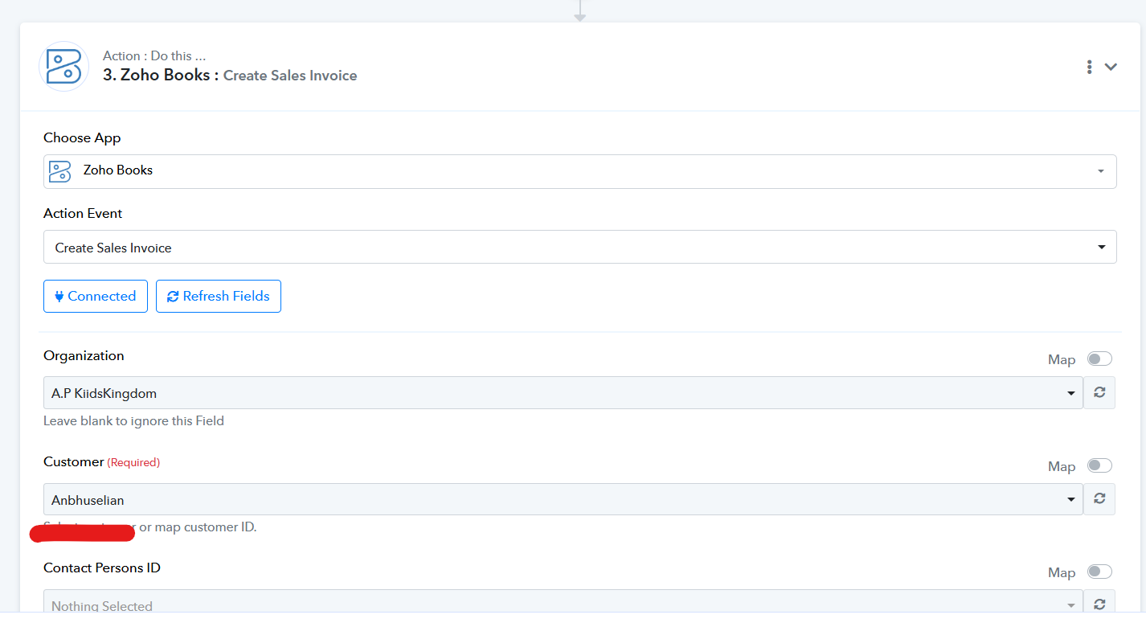Click the 'Leave blank to ignore this Field' hint
This screenshot has width=1146, height=627.
tap(133, 420)
